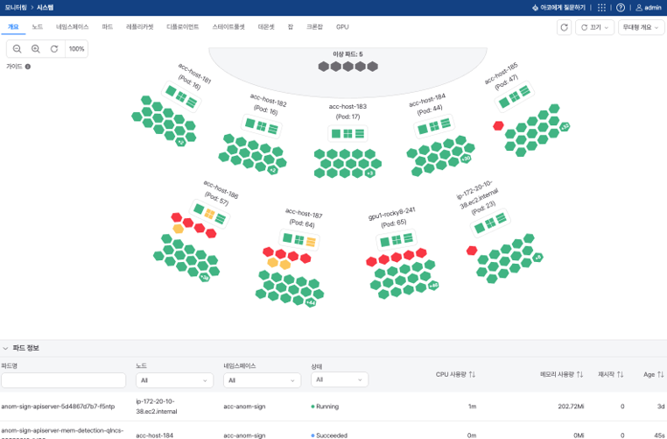
Task: Click the +30 pod badge on acc-host-184
Action: (466, 159)
